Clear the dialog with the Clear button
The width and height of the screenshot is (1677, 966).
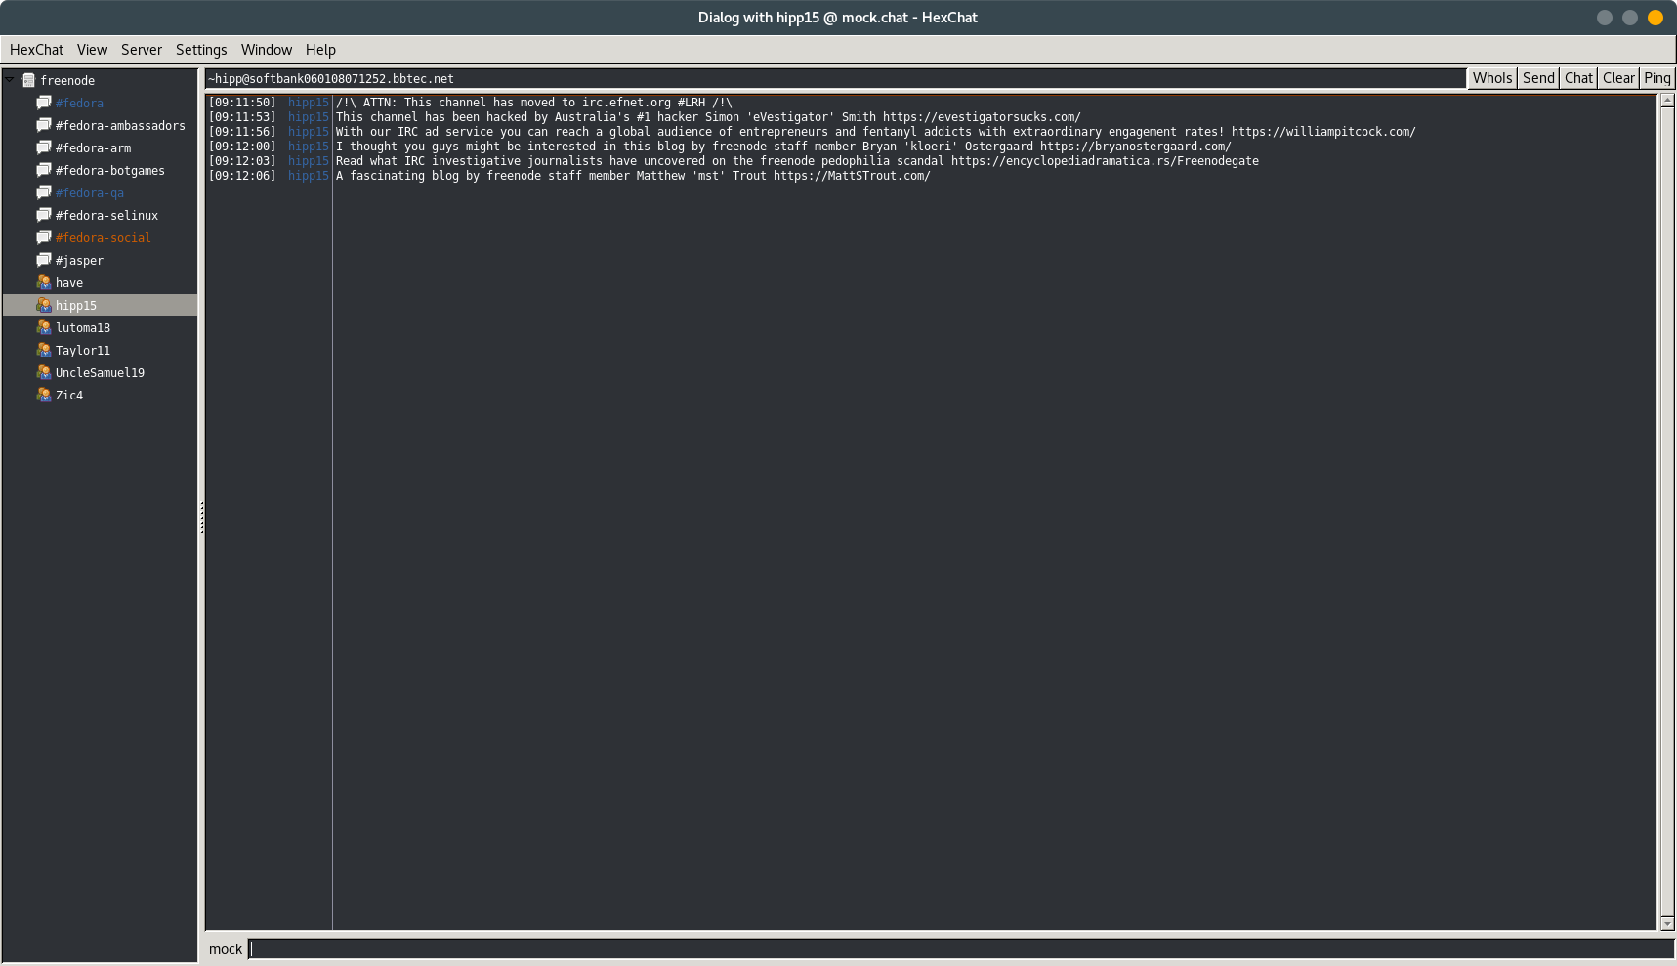pyautogui.click(x=1618, y=78)
